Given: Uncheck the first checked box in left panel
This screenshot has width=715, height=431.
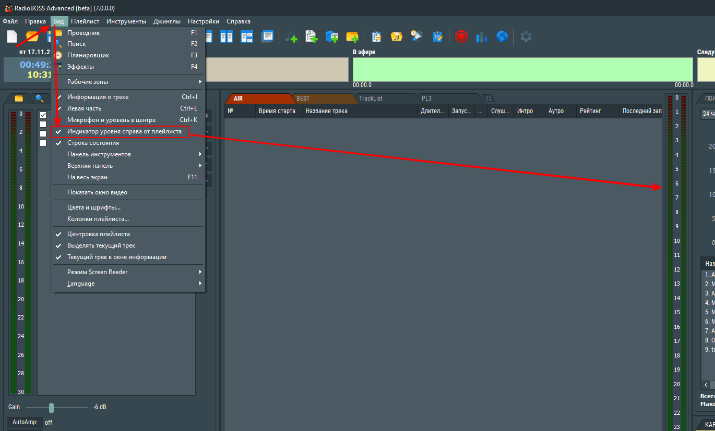Looking at the screenshot, I should click(x=43, y=115).
